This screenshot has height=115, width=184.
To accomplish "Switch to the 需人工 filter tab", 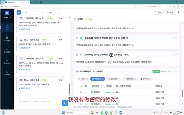I will click(146, 79).
